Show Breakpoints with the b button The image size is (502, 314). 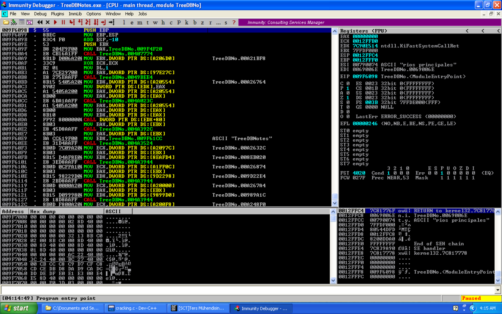(195, 22)
